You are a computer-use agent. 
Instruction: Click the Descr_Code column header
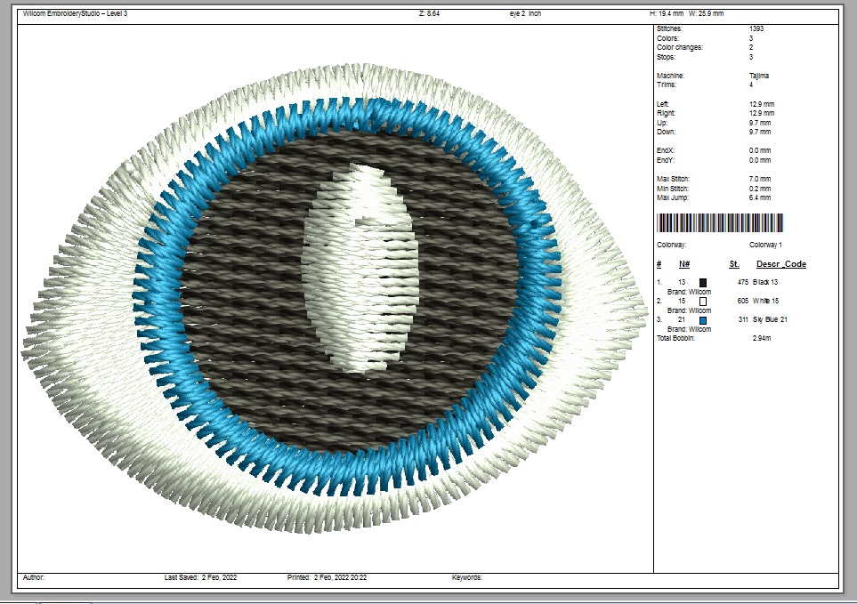(x=780, y=264)
